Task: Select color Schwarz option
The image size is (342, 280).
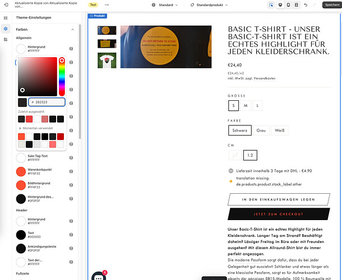Action: click(240, 130)
